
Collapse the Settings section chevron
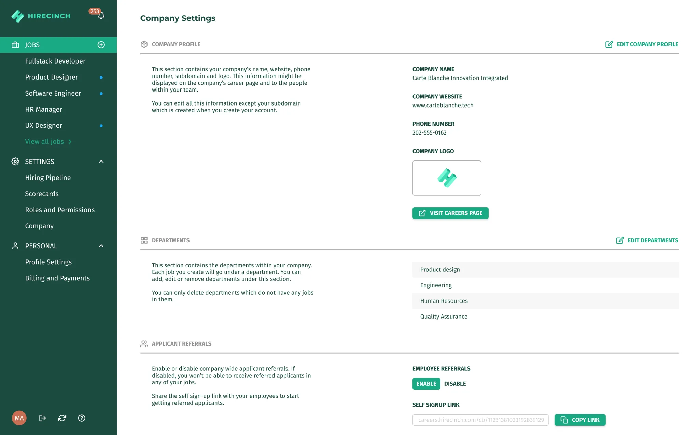tap(101, 162)
